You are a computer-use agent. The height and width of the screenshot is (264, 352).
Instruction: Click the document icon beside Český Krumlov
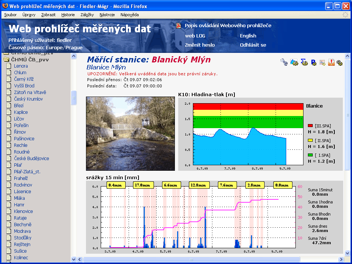coord(9,99)
